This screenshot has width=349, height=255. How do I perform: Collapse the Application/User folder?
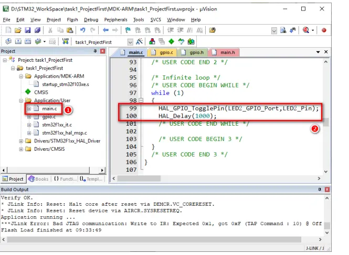tap(21, 101)
